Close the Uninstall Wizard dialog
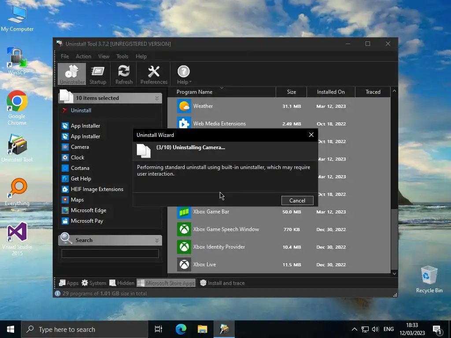 click(x=311, y=135)
